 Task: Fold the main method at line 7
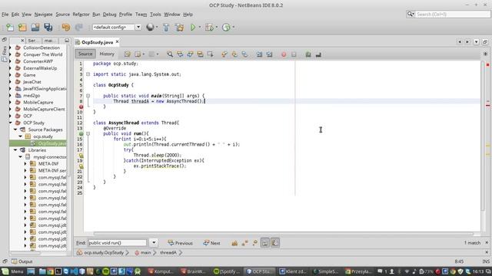(x=88, y=96)
